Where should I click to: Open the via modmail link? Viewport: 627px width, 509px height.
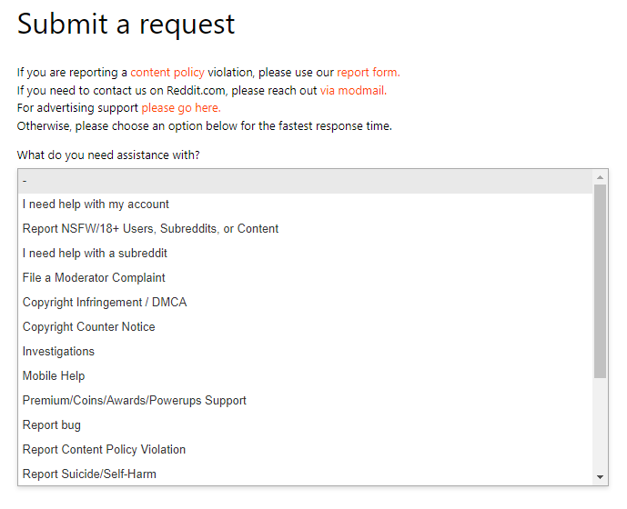coord(353,91)
